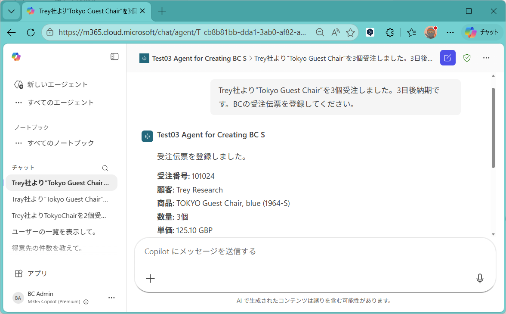Click the chat scrollbar down arrow
This screenshot has height=314, width=506.
tap(493, 234)
